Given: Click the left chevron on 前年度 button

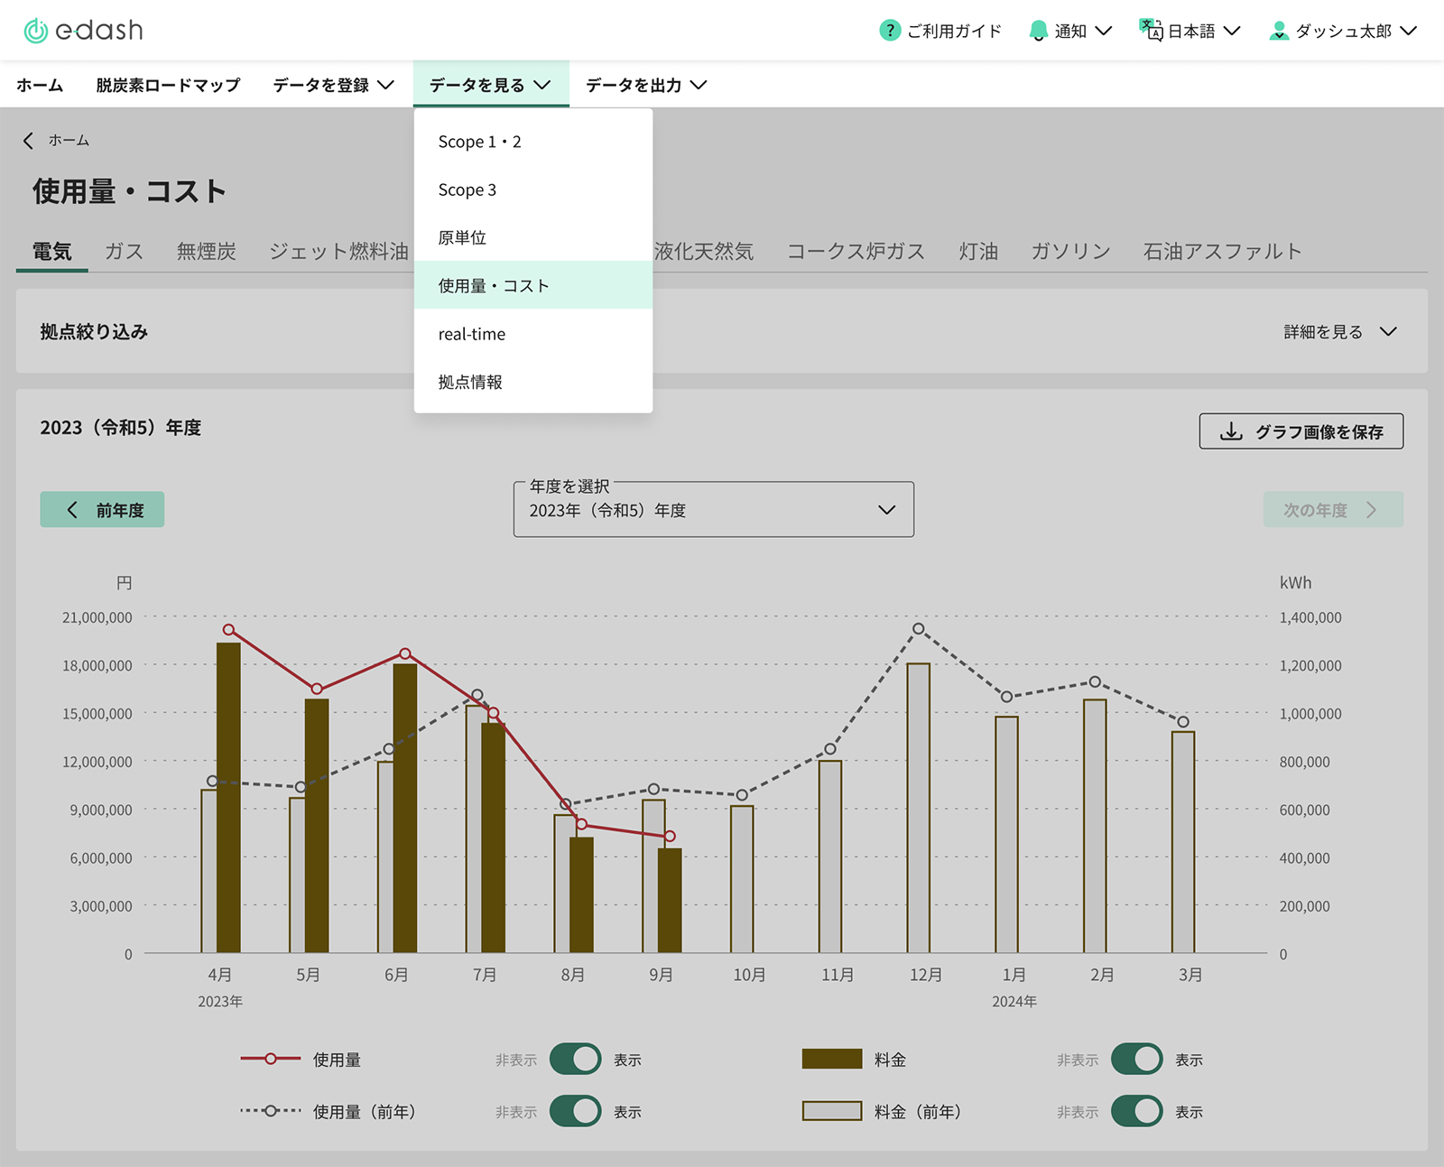Looking at the screenshot, I should (73, 509).
